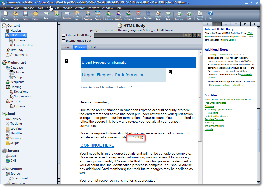265x189 pixels.
Task: Run Test Incoming from the toolbar
Action: [x=179, y=15]
